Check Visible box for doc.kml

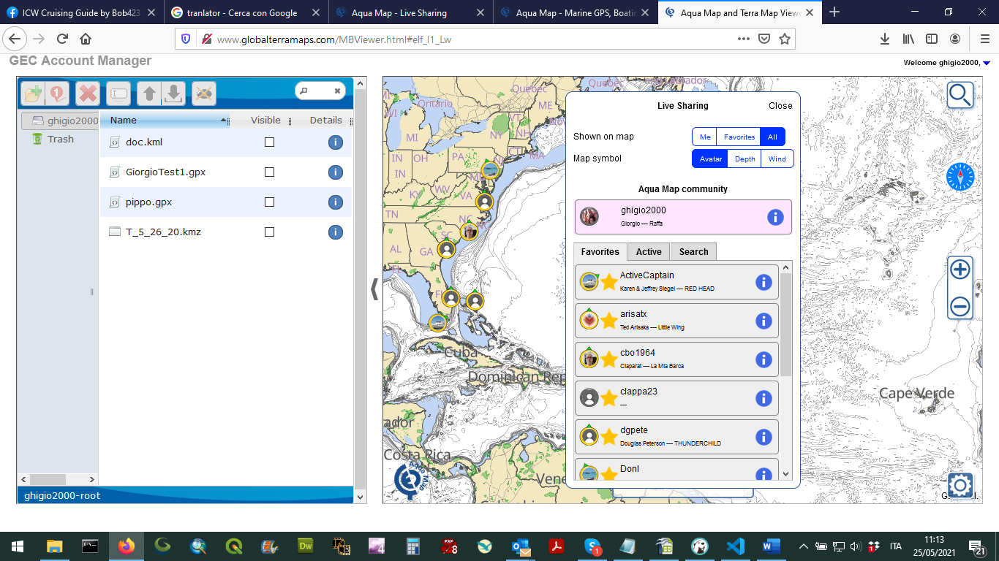pyautogui.click(x=269, y=142)
